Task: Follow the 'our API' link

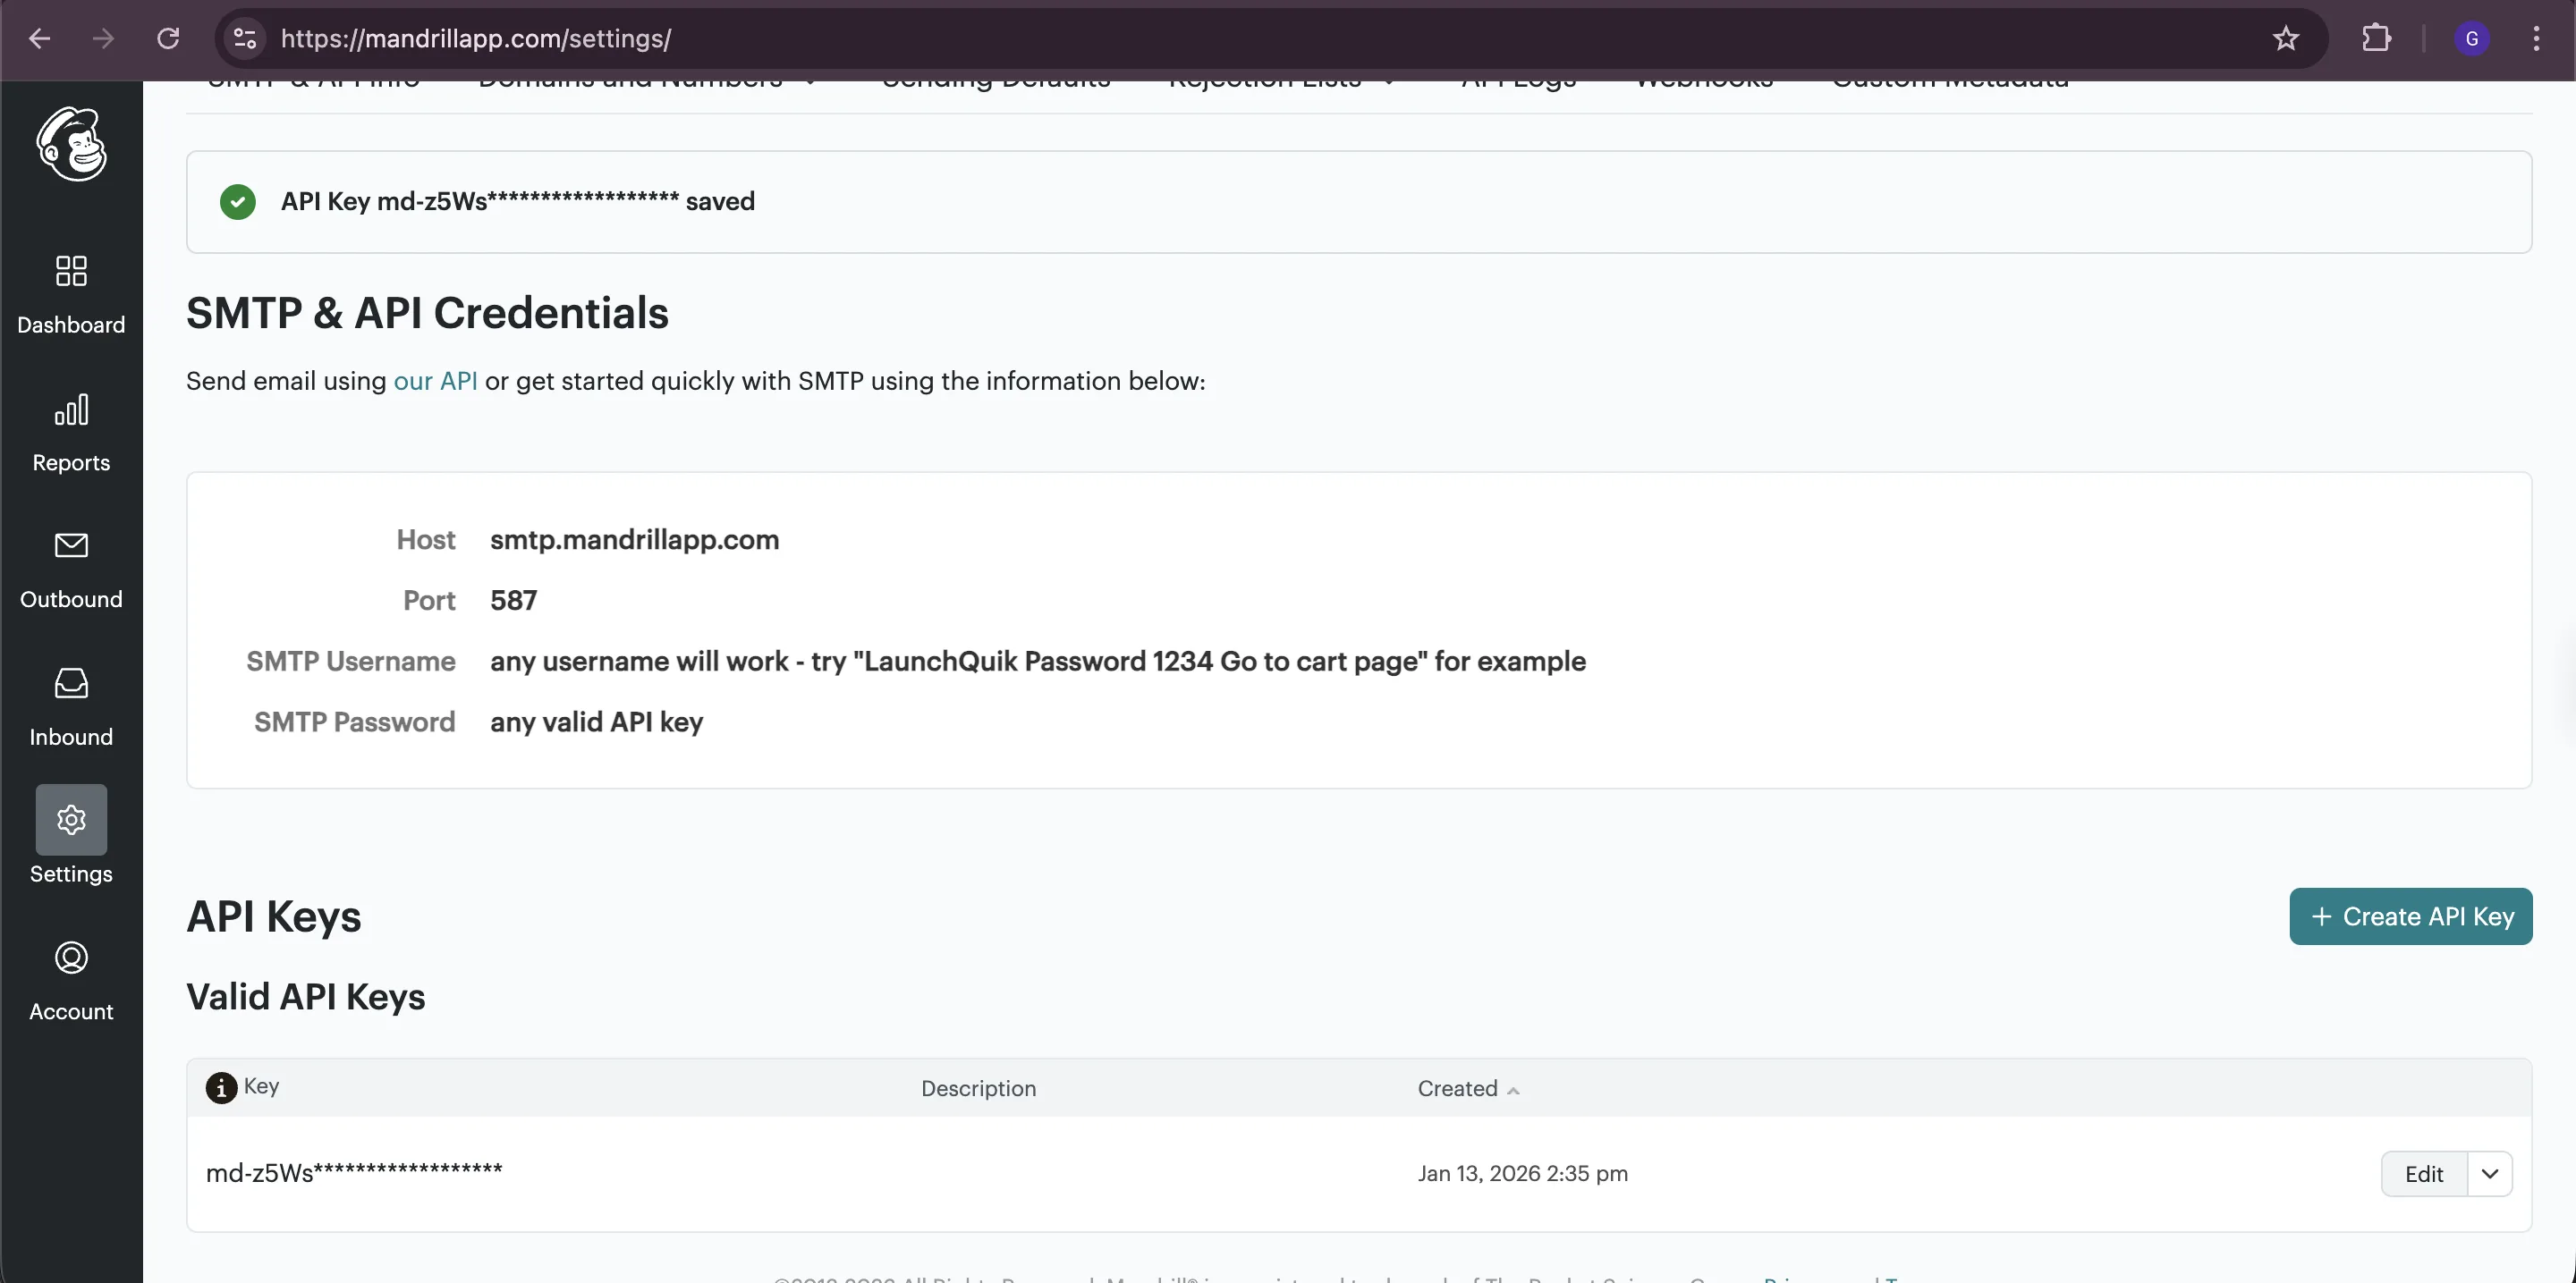Action: click(435, 381)
